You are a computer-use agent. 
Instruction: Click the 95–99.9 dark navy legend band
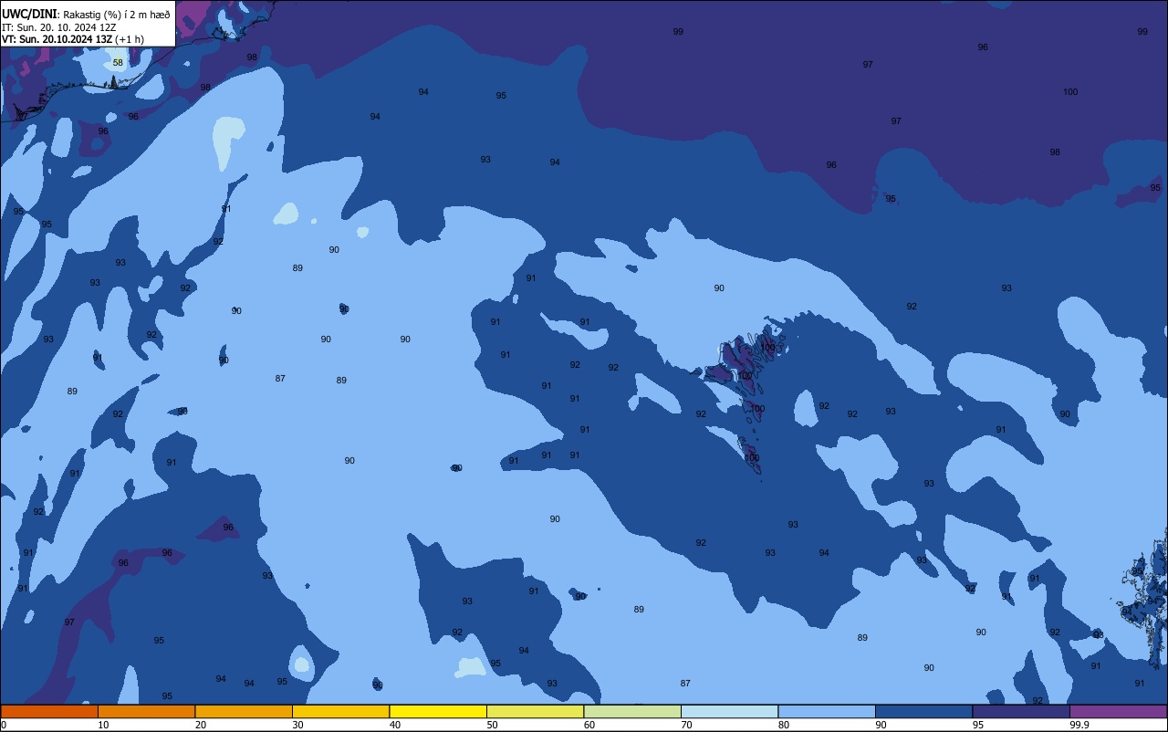1021,711
